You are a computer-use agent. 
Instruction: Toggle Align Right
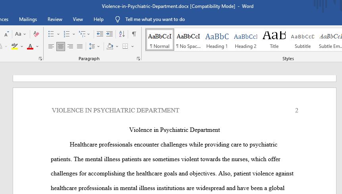pyautogui.click(x=70, y=46)
